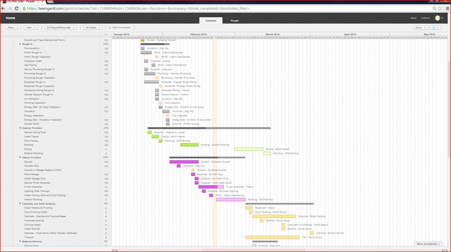Image resolution: width=451 pixels, height=252 pixels.
Task: Click pink Interior Painting task bar
Action: (231, 199)
